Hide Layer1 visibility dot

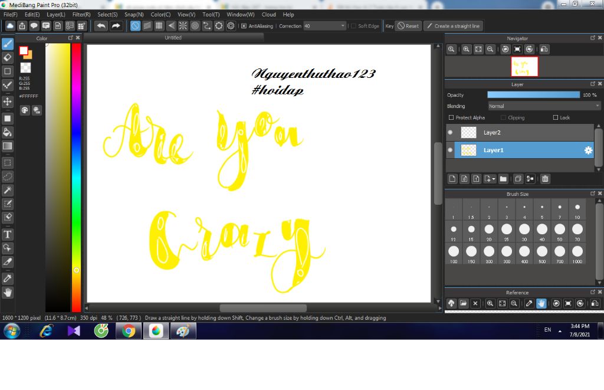click(450, 150)
